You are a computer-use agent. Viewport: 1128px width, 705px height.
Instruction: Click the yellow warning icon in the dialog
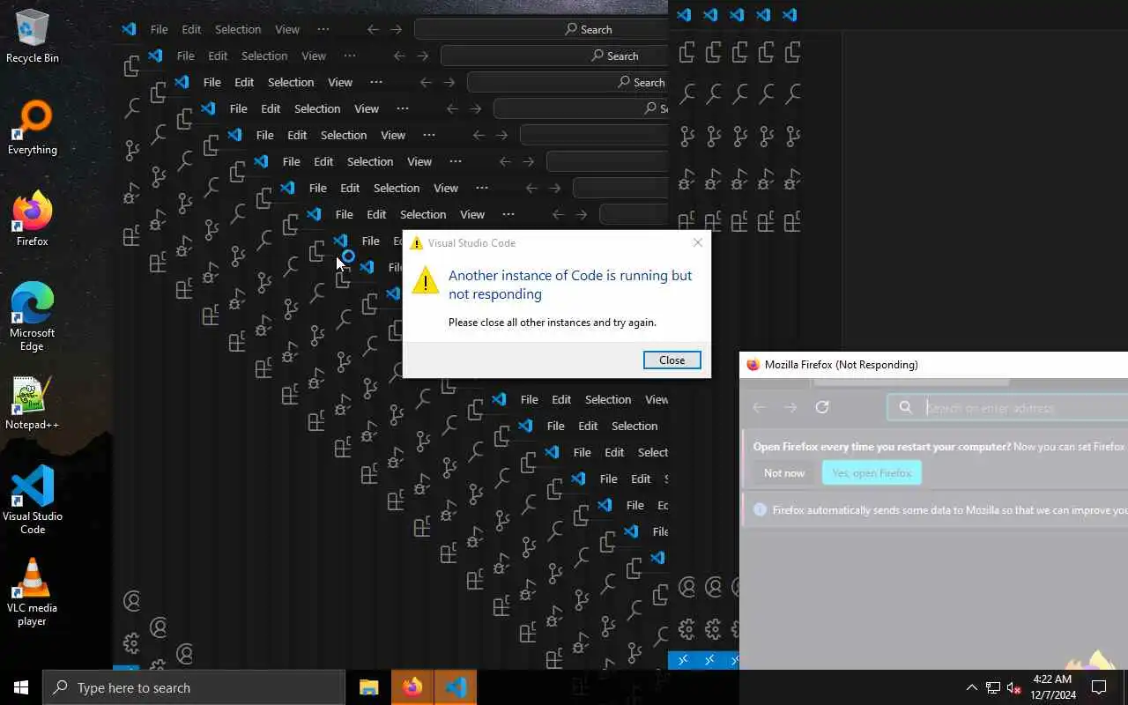coord(425,281)
